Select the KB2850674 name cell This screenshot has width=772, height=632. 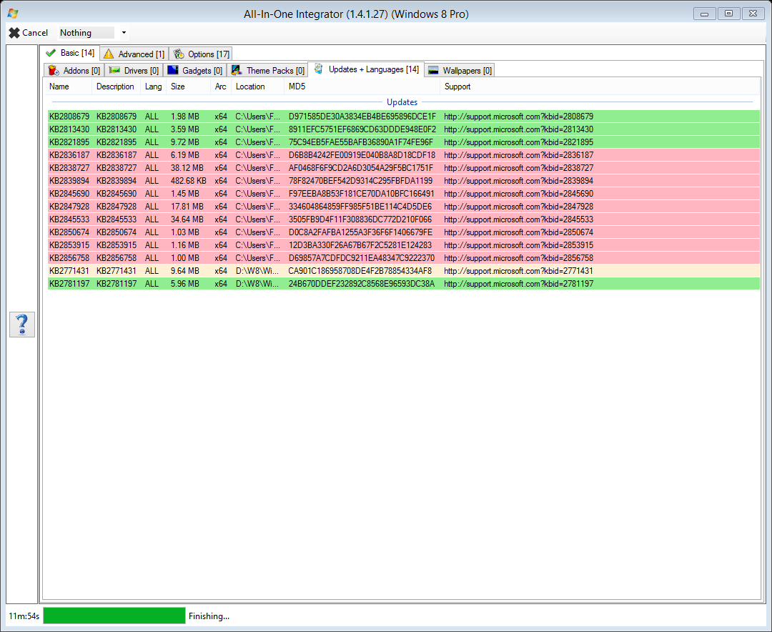point(69,232)
